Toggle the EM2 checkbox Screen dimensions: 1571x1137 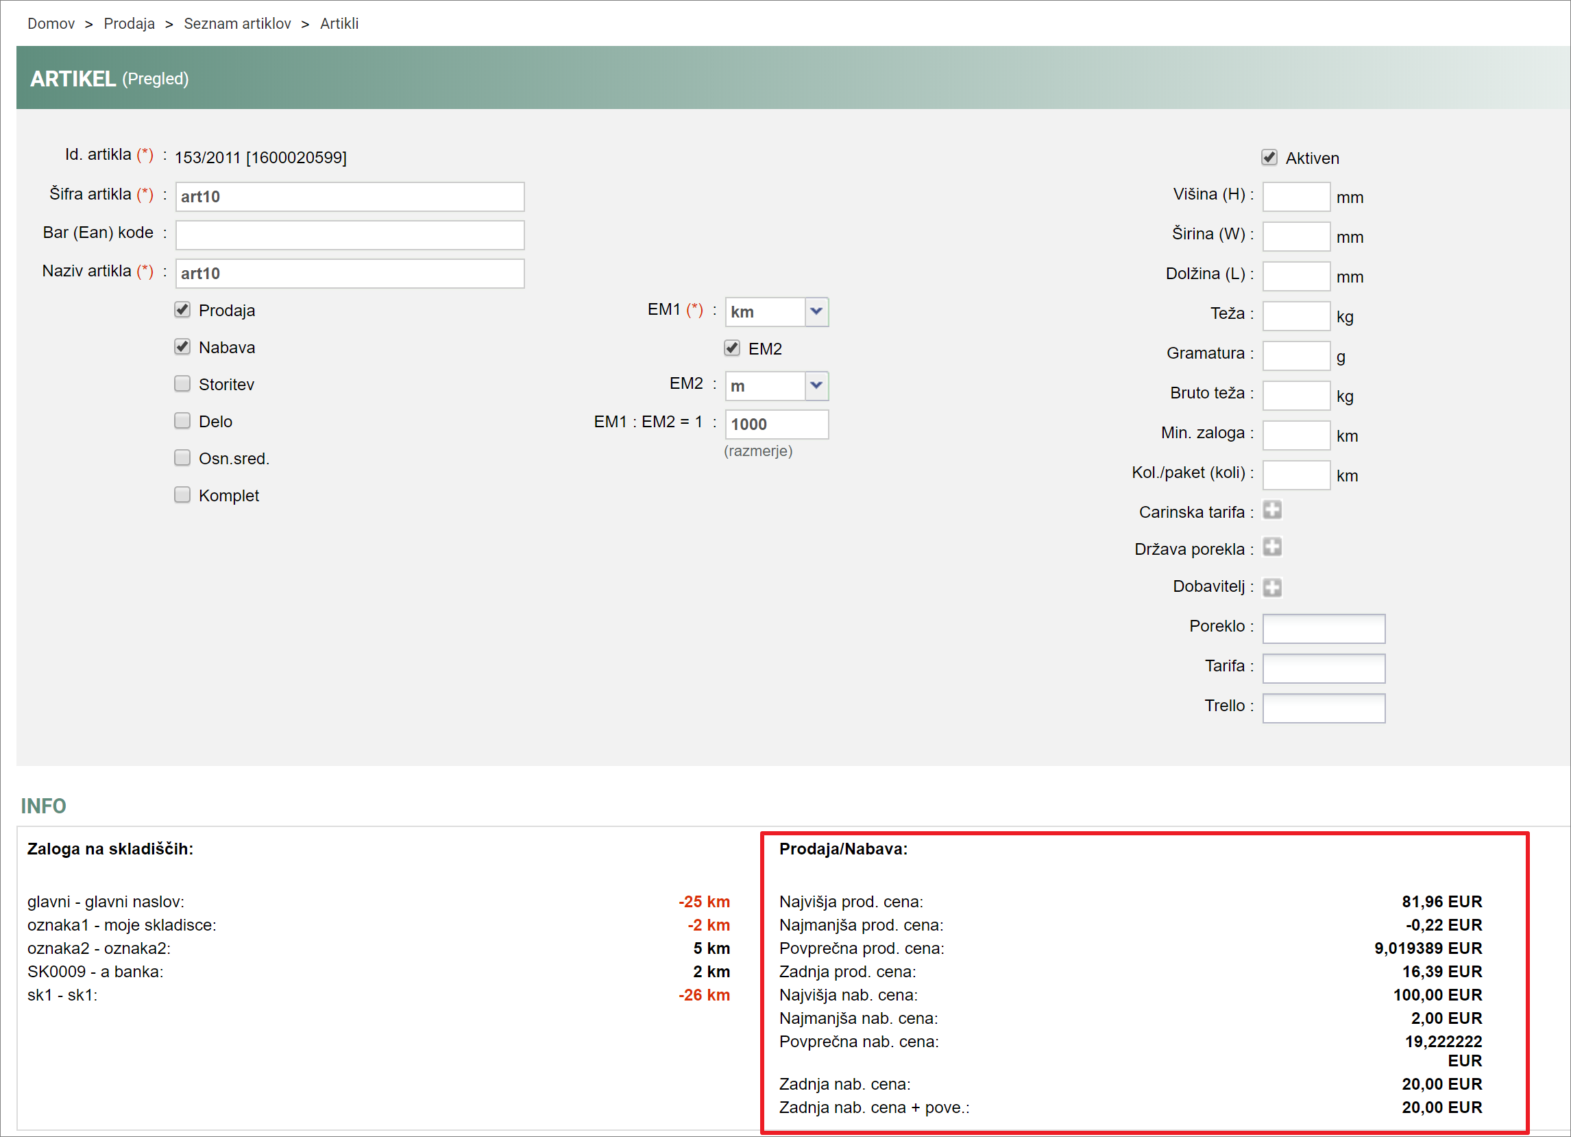tap(732, 348)
